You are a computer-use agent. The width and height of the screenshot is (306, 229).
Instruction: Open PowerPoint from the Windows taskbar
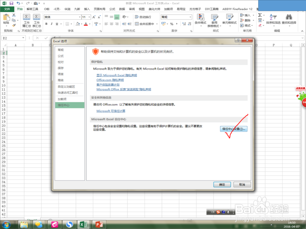(x=99, y=224)
